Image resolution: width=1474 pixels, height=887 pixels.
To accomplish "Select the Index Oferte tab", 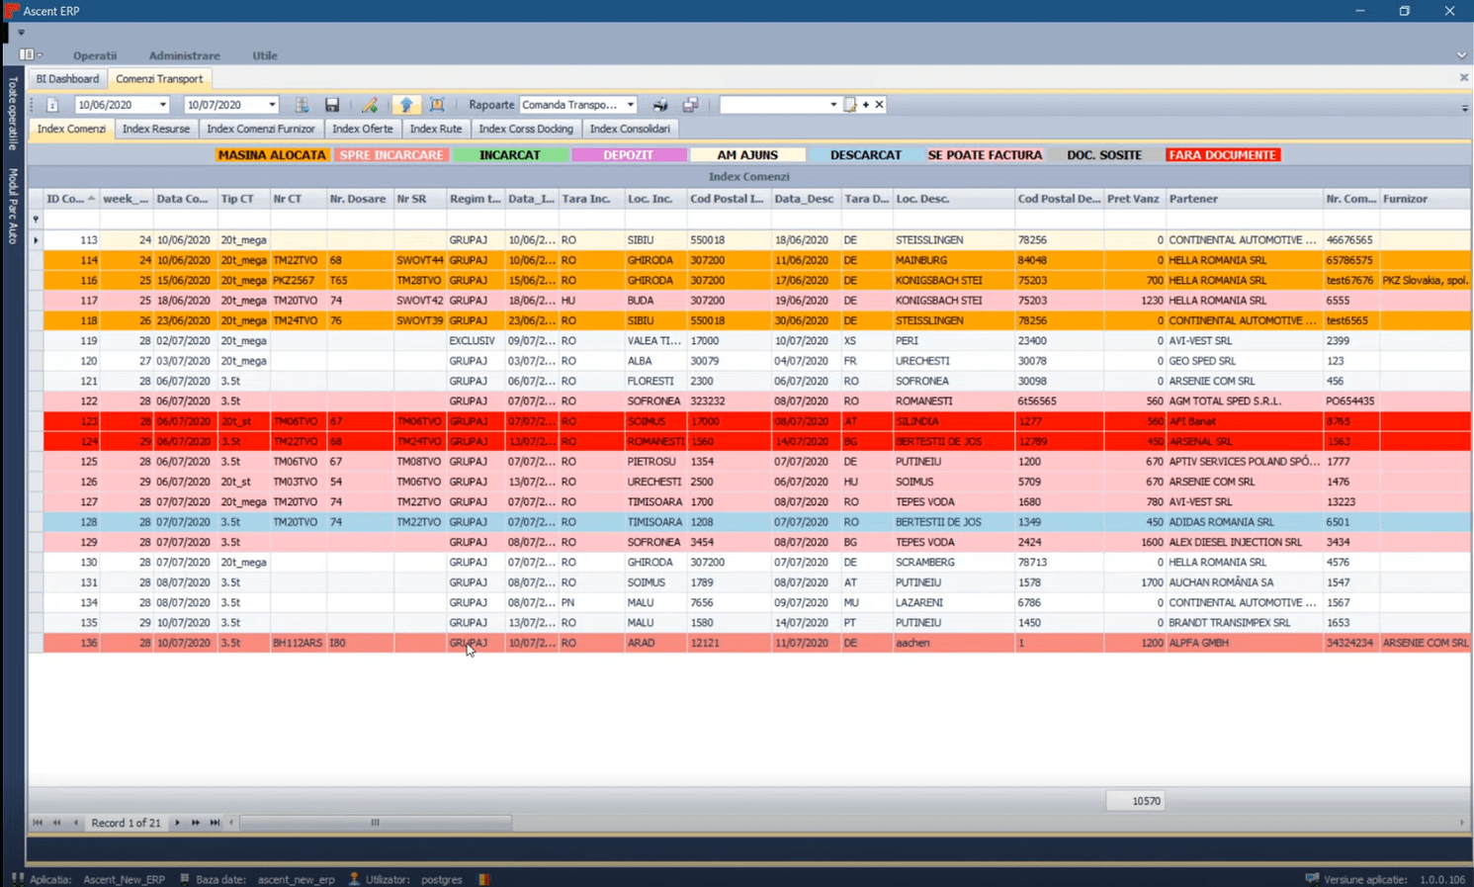I will (363, 129).
